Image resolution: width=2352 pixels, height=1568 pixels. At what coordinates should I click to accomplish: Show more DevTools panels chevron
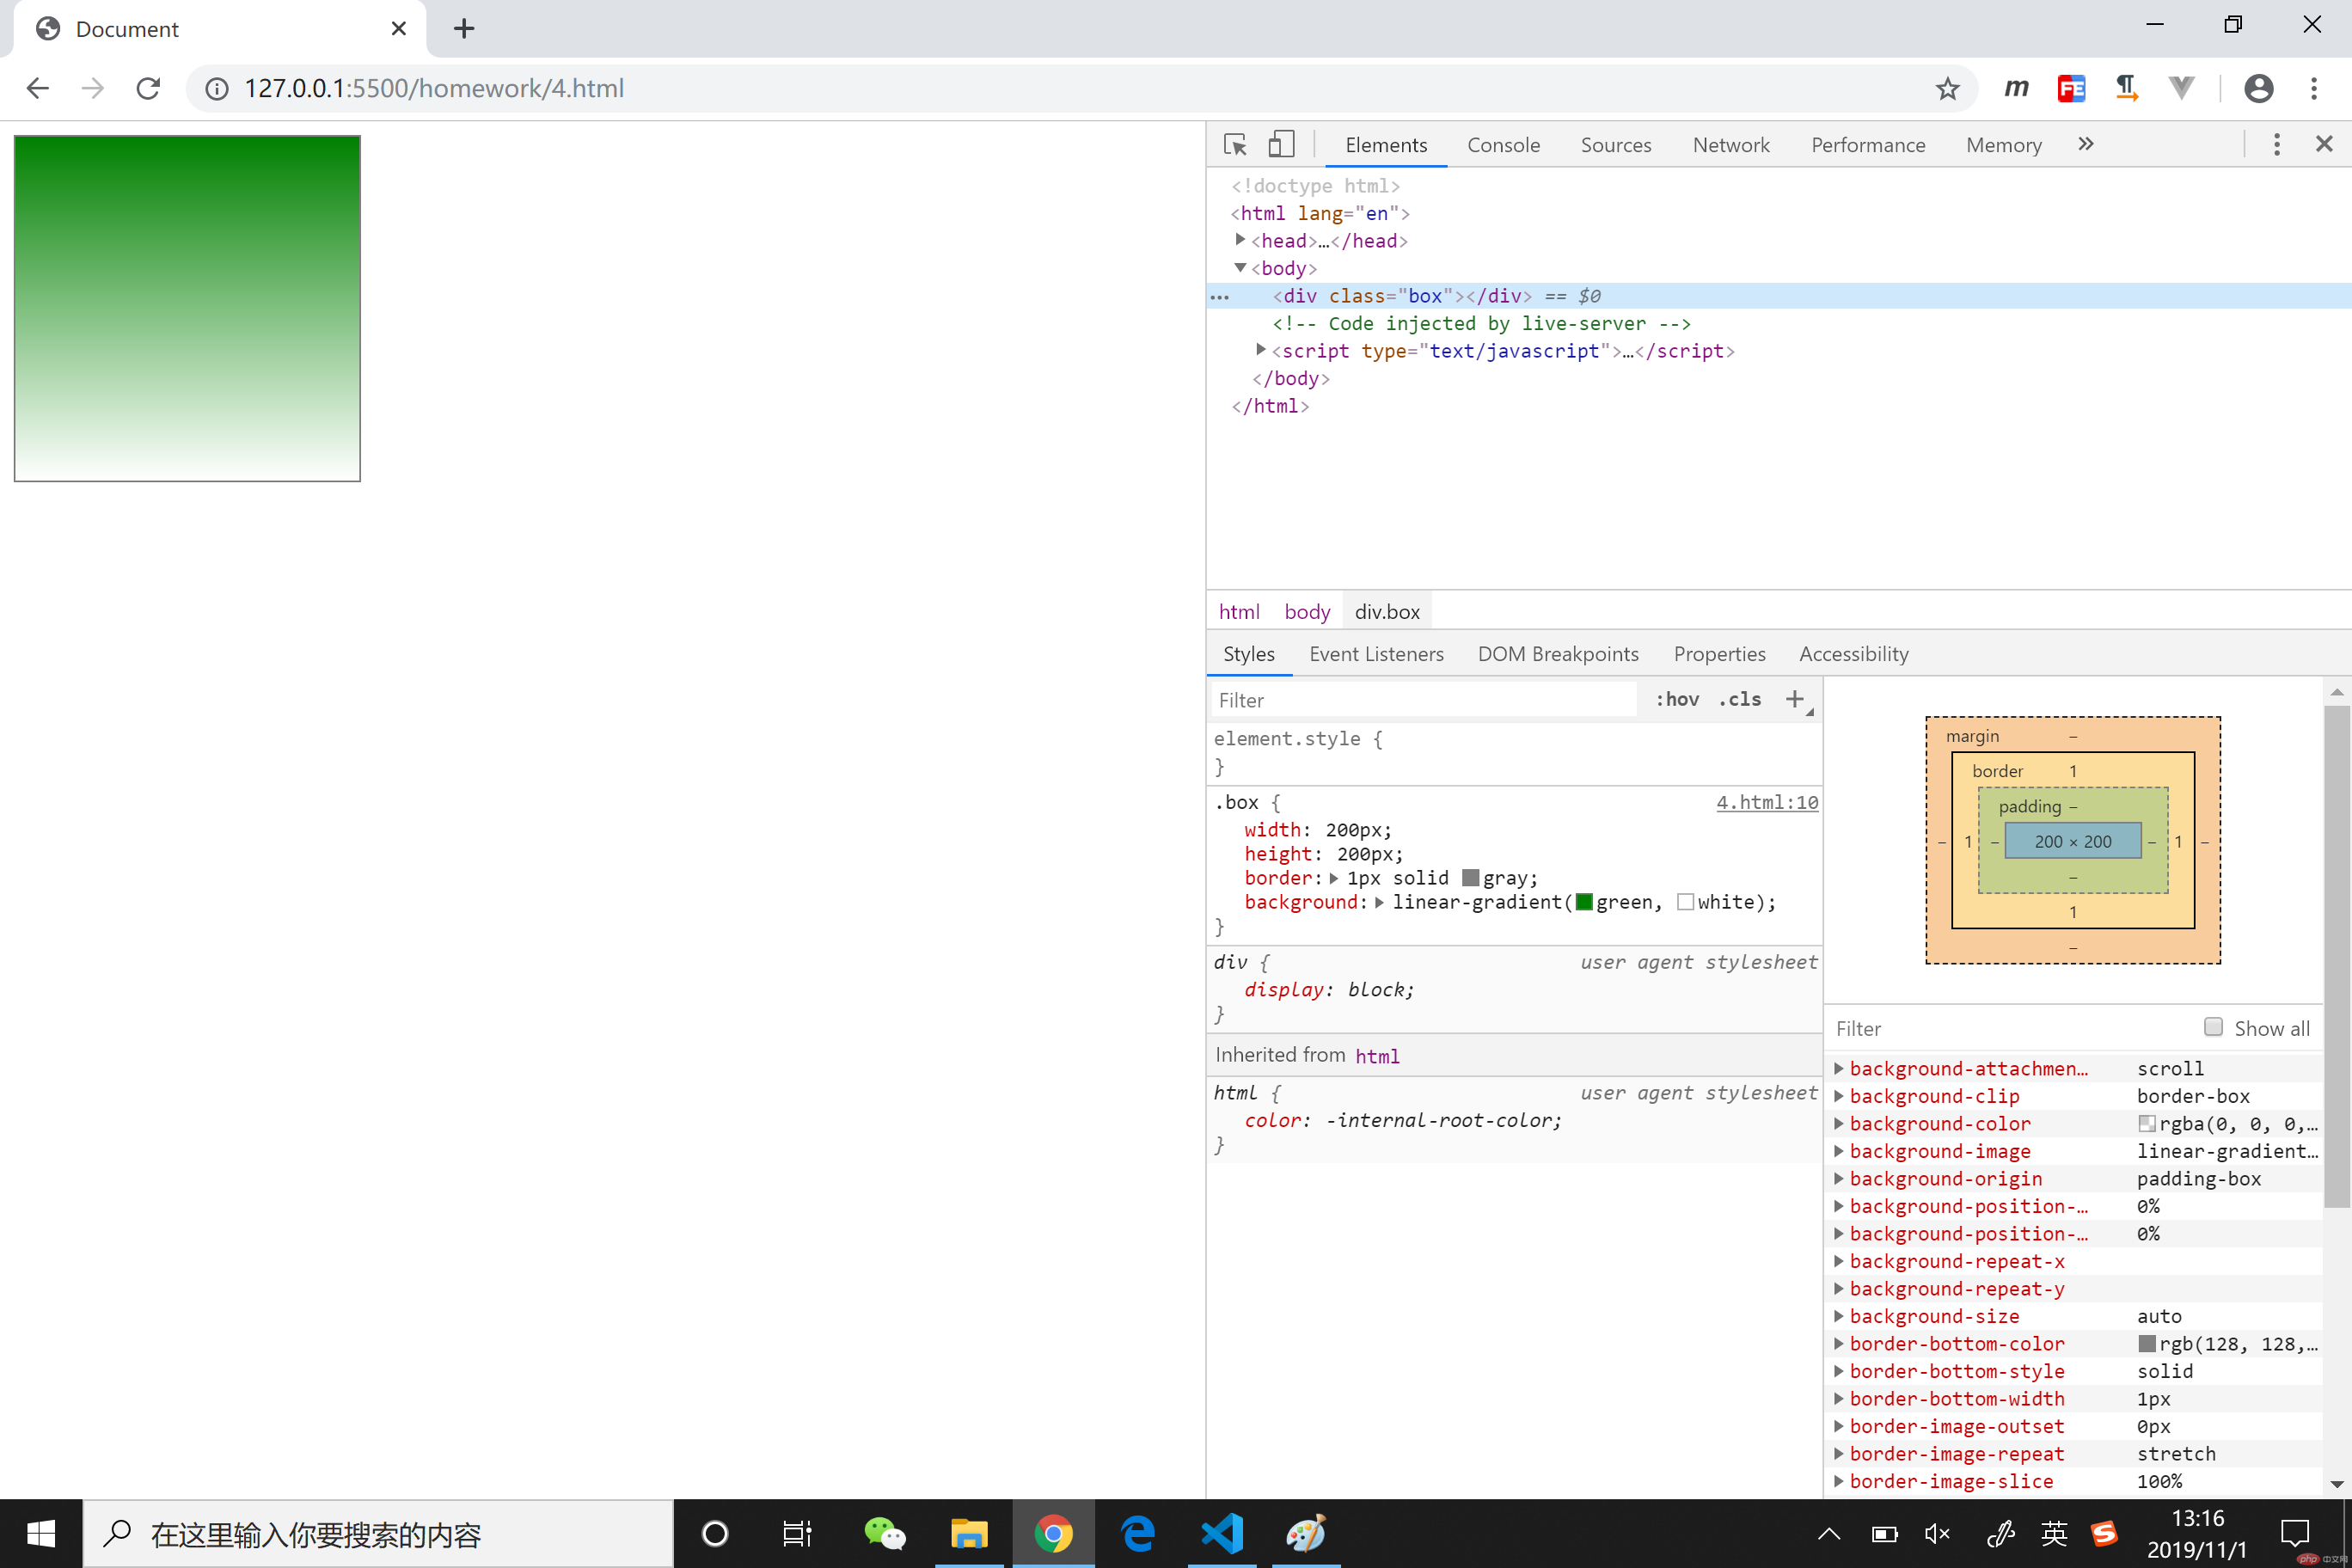(2086, 144)
